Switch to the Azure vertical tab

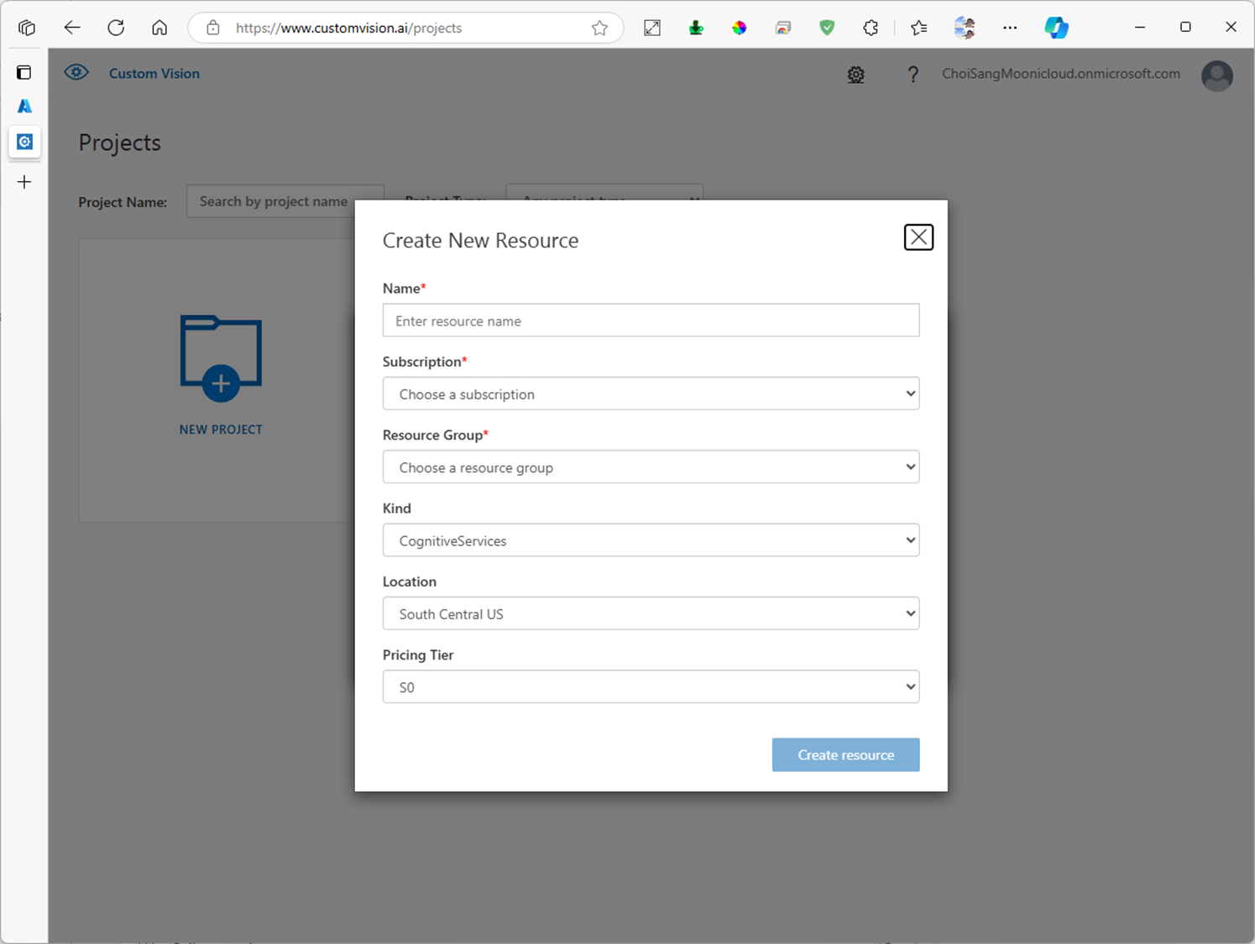(x=24, y=107)
